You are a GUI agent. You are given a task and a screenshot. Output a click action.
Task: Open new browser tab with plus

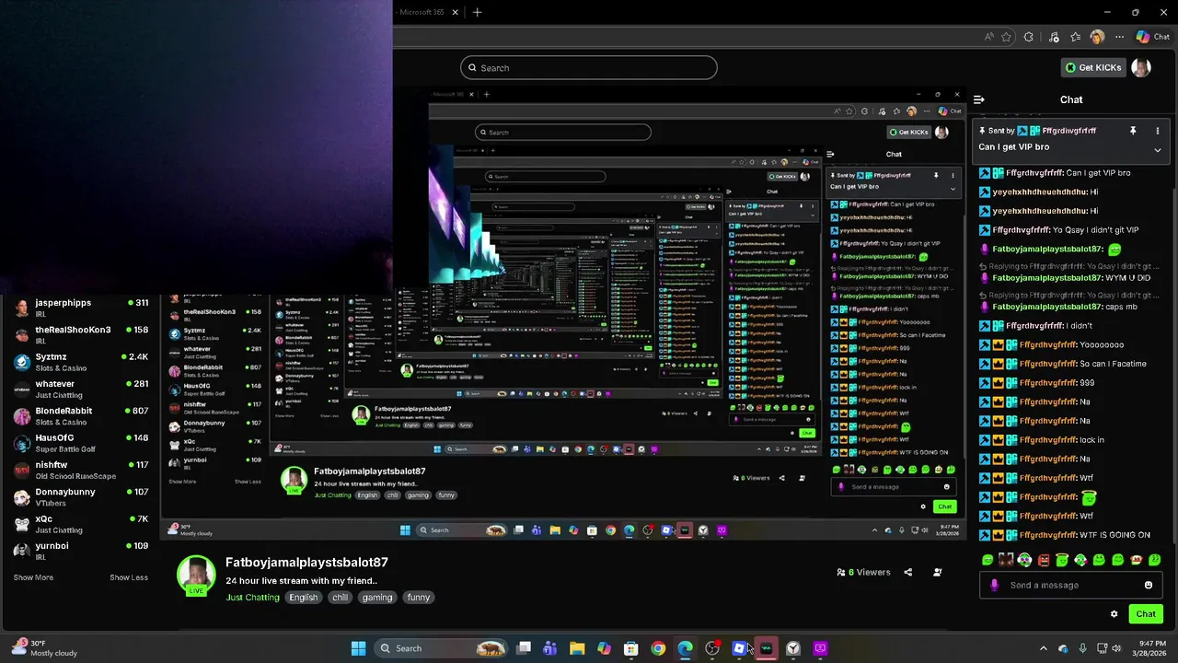(x=477, y=13)
